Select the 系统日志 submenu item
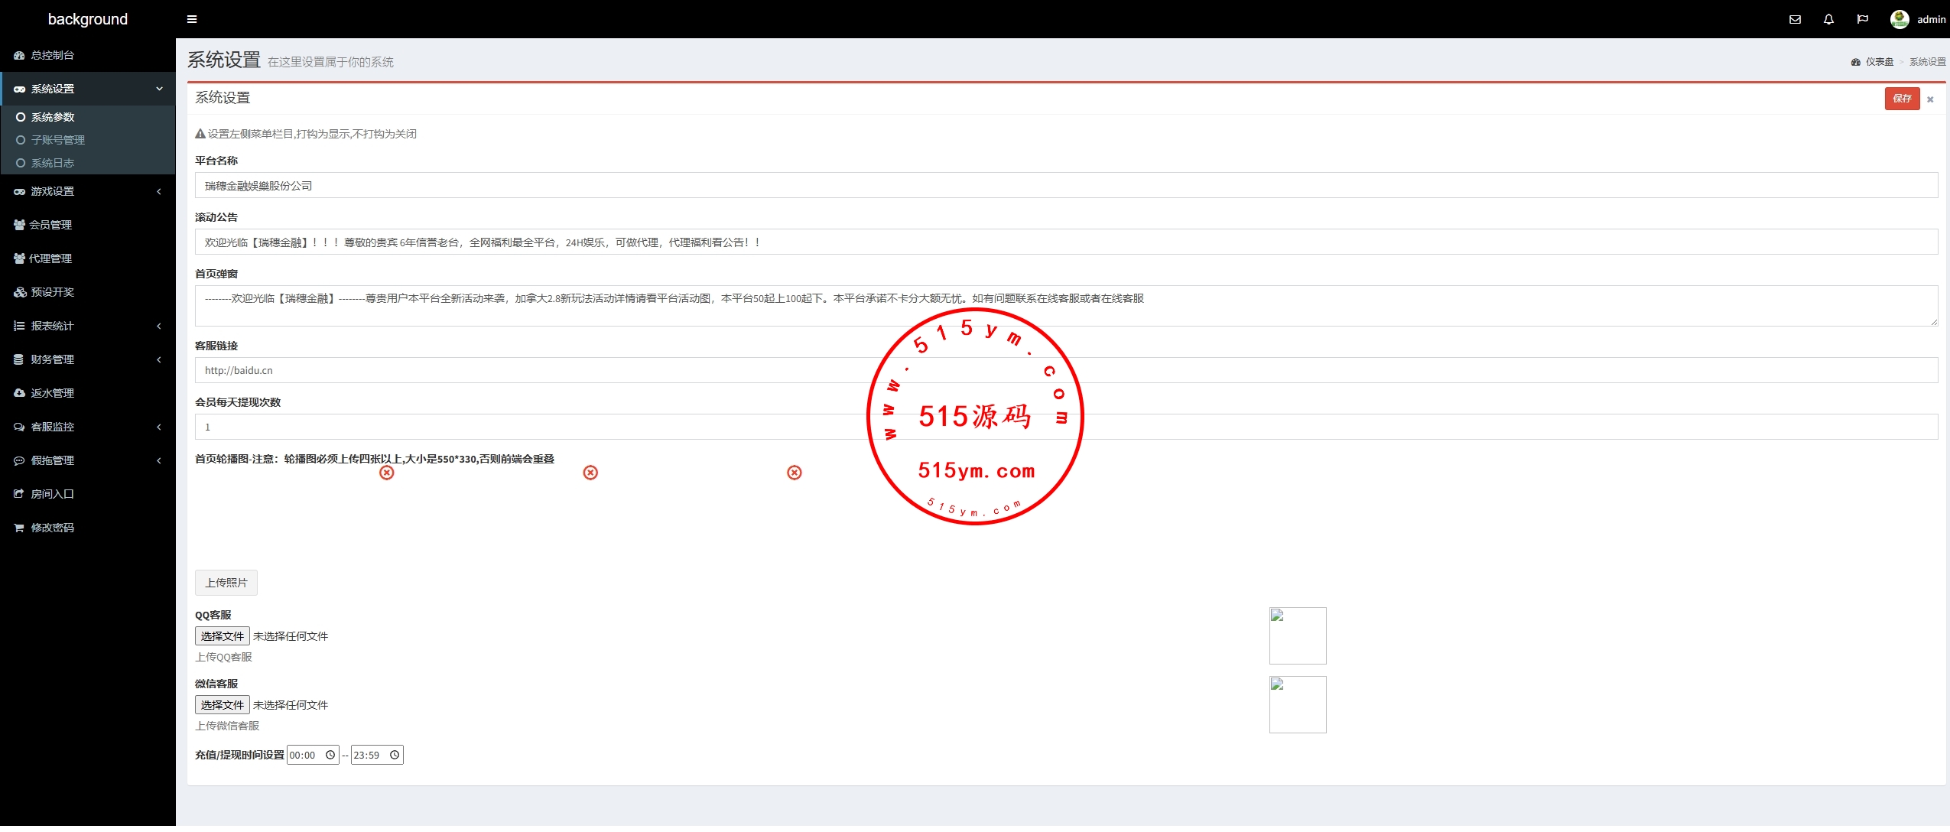This screenshot has height=832, width=1950. (52, 163)
